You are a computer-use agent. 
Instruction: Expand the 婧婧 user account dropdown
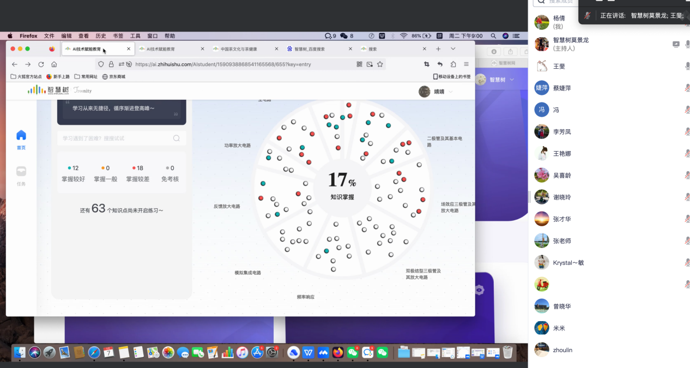(451, 92)
